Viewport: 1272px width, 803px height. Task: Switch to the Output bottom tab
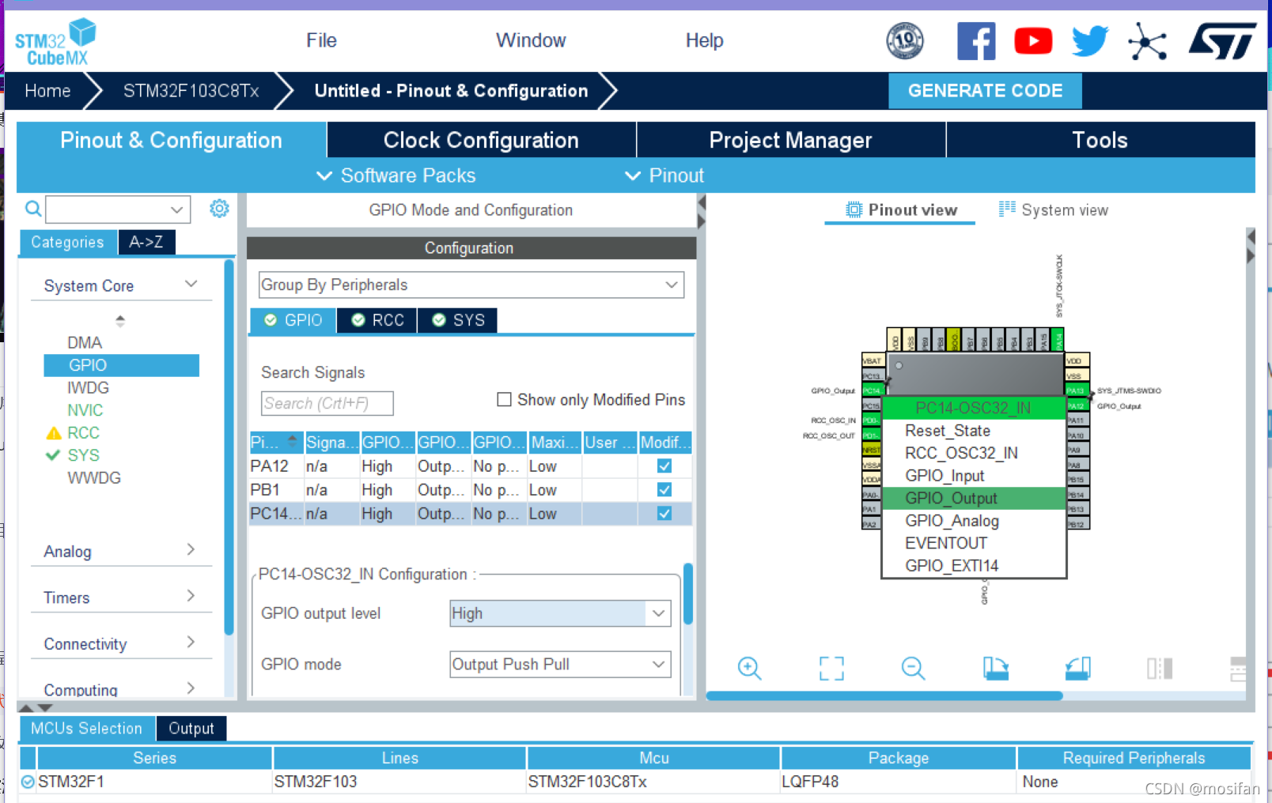click(x=191, y=728)
